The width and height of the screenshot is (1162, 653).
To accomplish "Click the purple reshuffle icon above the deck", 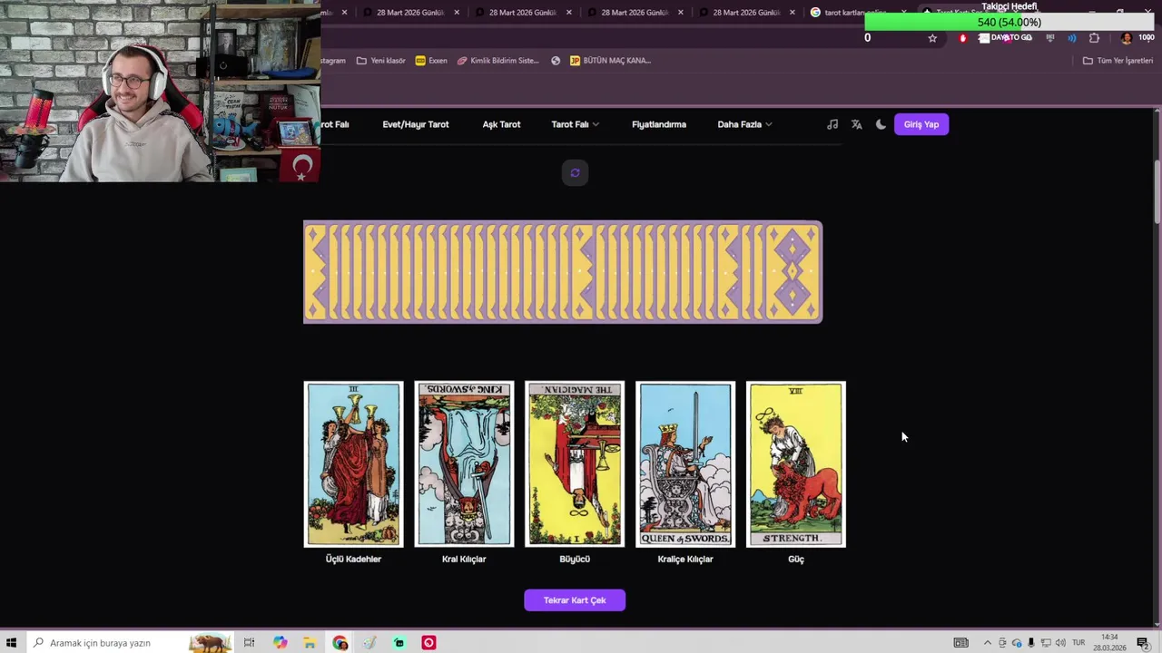I will pos(575,172).
